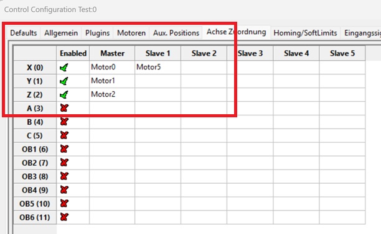Enable the C (5) axis red cross
The width and height of the screenshot is (381, 234).
click(x=64, y=135)
